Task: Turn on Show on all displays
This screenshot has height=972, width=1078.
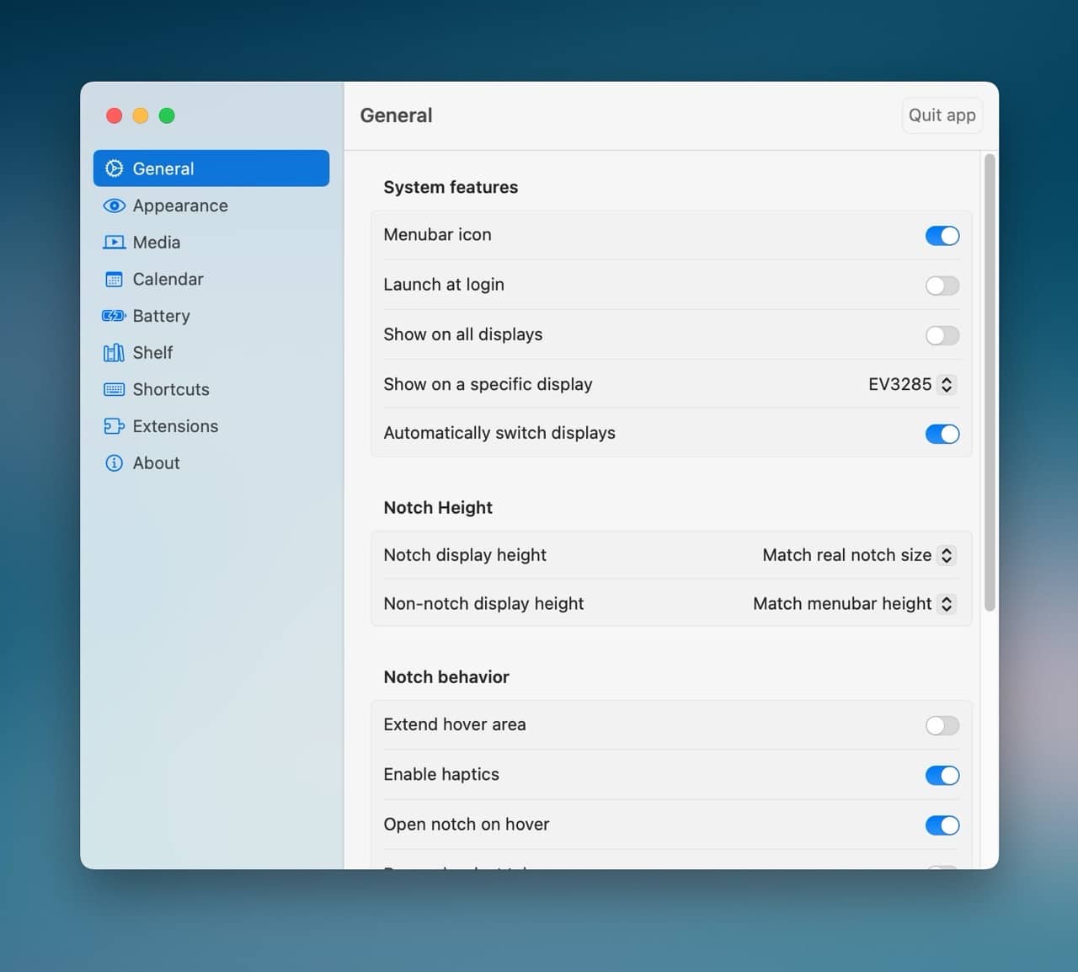Action: click(942, 335)
